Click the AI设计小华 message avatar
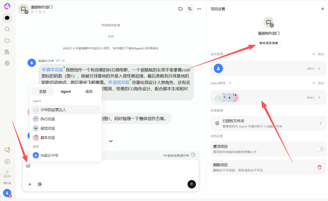This screenshot has width=328, height=201. point(31,63)
